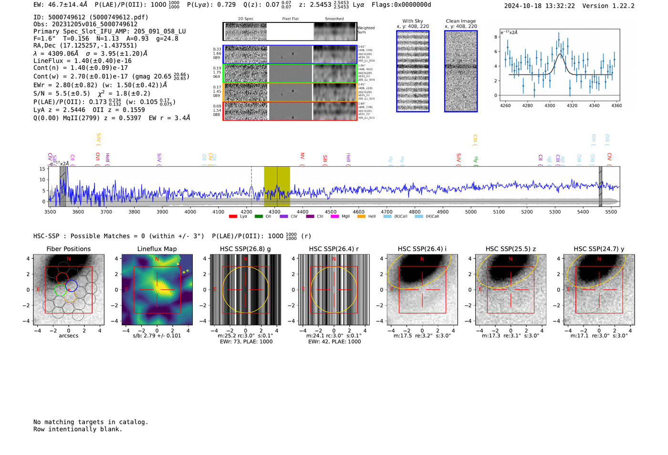Select the HeII orange legend swatch
Screen dimensions: 668x455
361,217
